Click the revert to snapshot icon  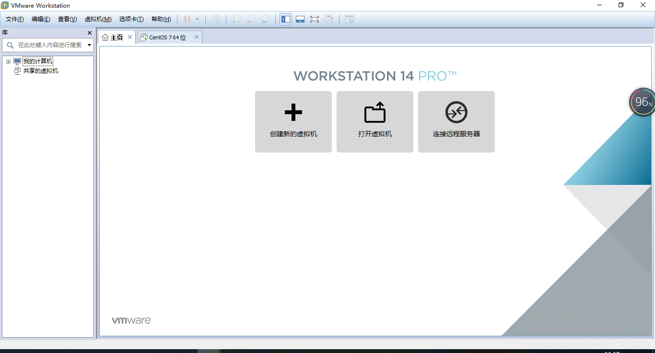pyautogui.click(x=251, y=19)
